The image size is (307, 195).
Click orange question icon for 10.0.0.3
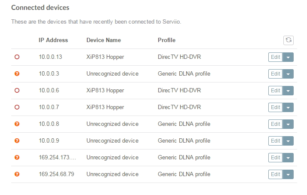click(17, 74)
